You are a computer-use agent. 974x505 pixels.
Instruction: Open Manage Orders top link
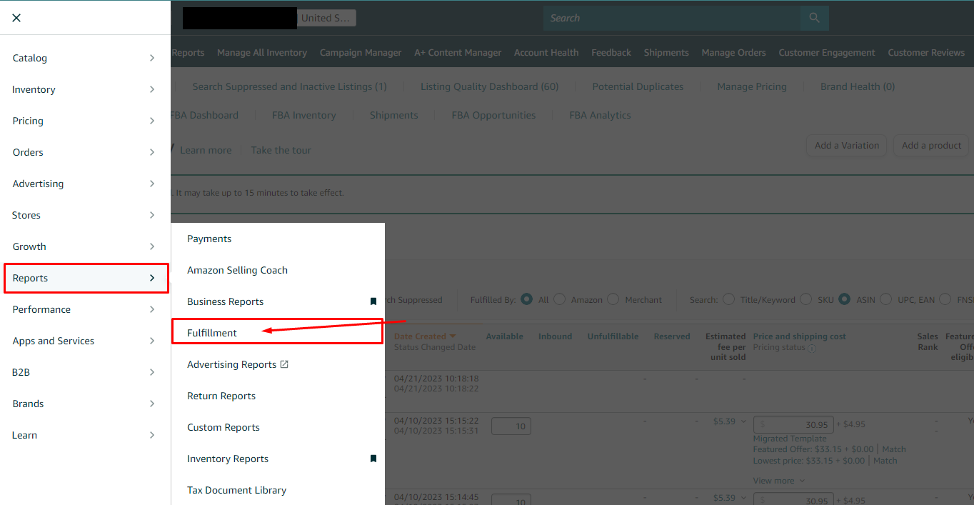coord(733,52)
